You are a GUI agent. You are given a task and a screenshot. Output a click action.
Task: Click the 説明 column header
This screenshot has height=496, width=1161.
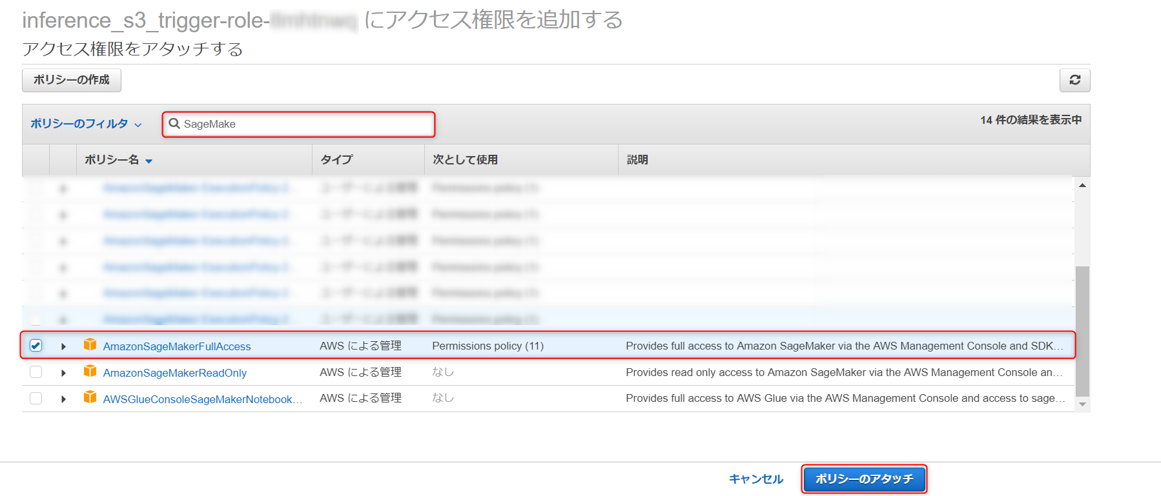click(x=637, y=160)
